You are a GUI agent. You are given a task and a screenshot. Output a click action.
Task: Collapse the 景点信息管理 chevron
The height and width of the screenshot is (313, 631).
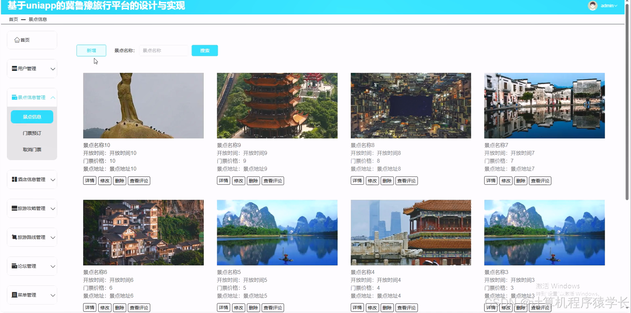click(x=53, y=98)
